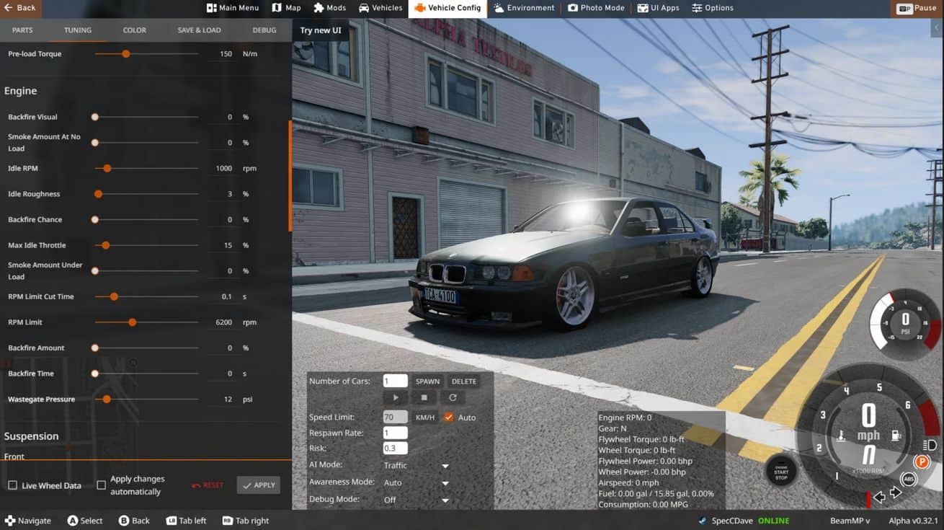This screenshot has height=530, width=944.
Task: Expand the Awareness Mode dropdown
Action: coord(416,483)
